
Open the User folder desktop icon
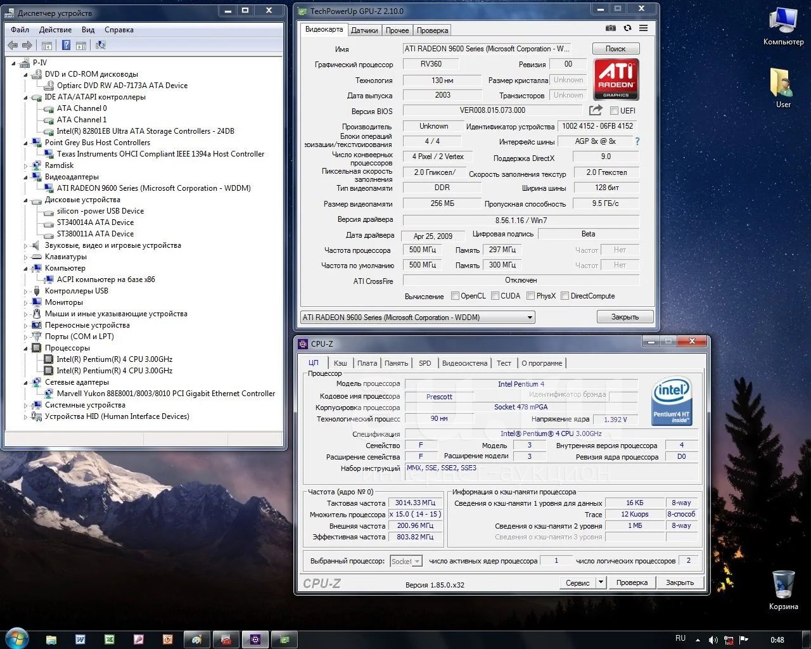click(x=784, y=87)
